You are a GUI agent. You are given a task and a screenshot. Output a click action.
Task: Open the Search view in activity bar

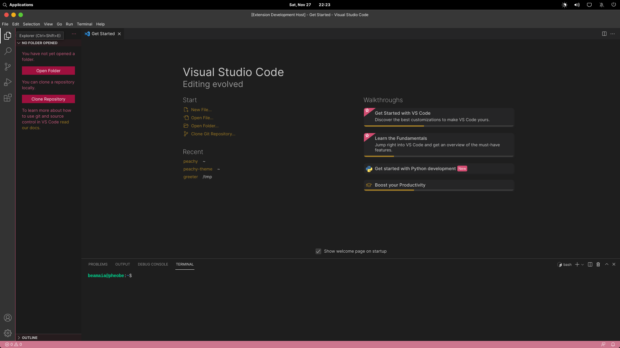pyautogui.click(x=8, y=51)
